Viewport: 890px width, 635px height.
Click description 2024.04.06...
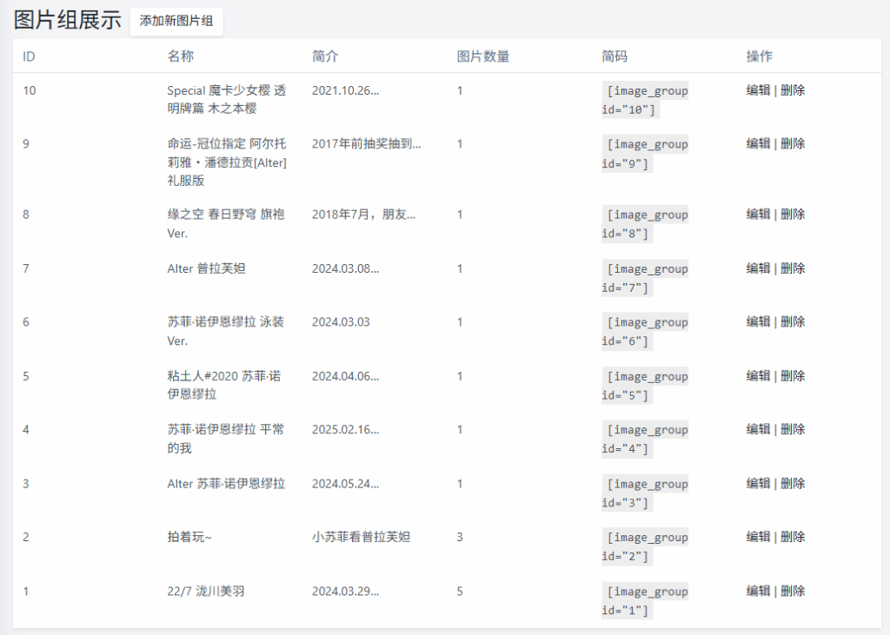[x=346, y=376]
